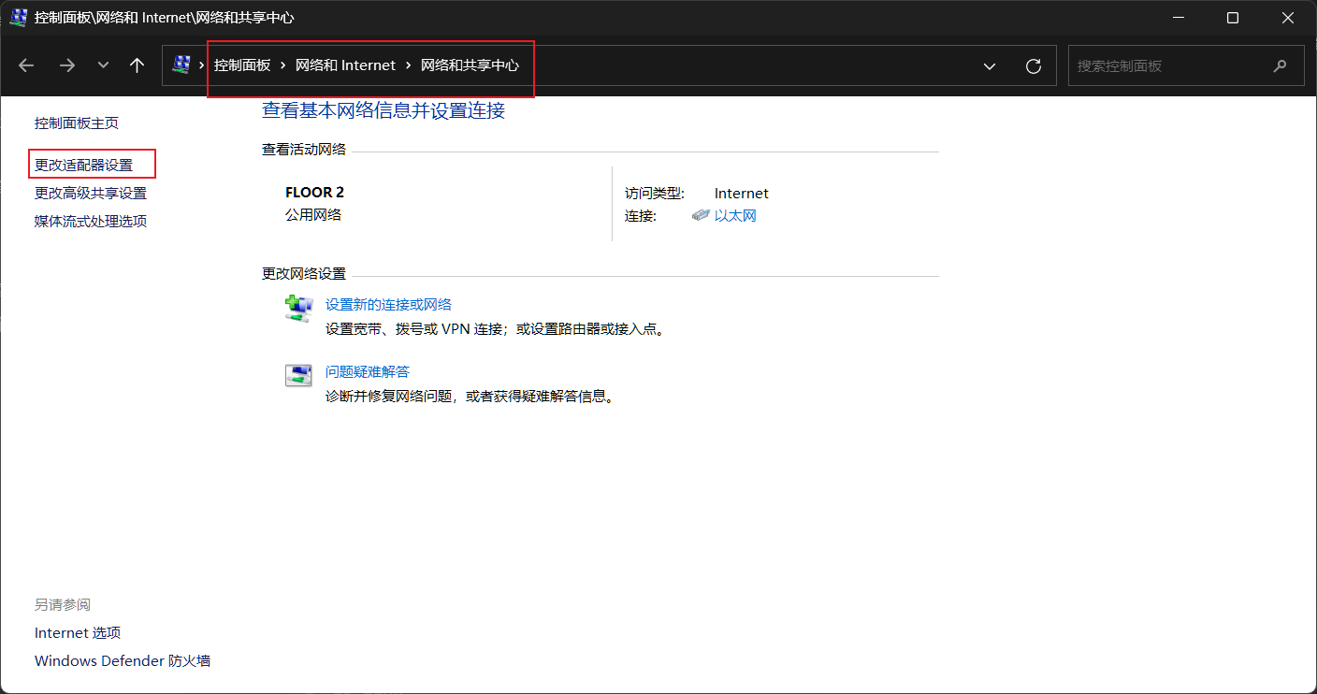Open 更改适配器设置 link
Screen dimensions: 1317x694
[84, 166]
